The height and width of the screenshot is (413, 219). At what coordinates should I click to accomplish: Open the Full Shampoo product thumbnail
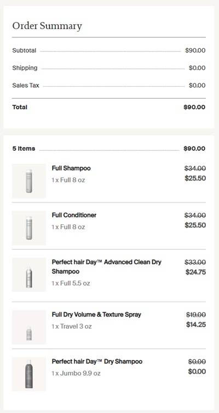coord(29,181)
